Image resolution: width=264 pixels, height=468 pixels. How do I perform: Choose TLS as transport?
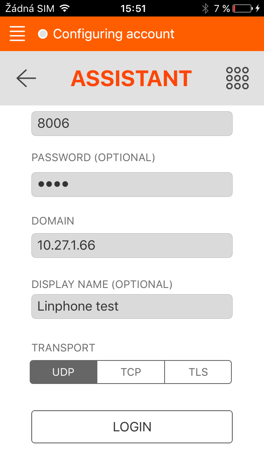pos(198,372)
